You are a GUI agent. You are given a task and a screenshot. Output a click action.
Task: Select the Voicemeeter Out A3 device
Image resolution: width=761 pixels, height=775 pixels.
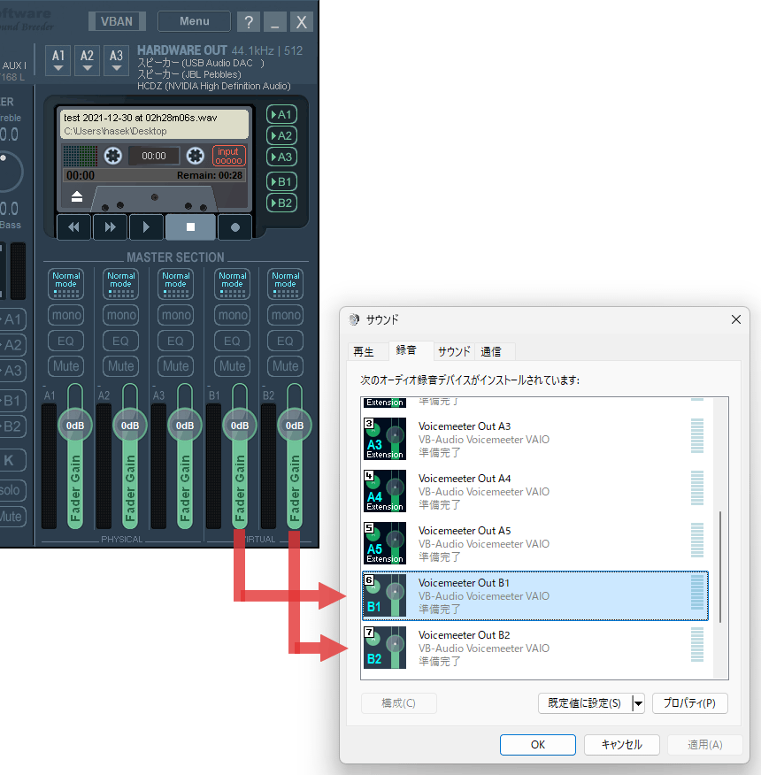click(535, 439)
